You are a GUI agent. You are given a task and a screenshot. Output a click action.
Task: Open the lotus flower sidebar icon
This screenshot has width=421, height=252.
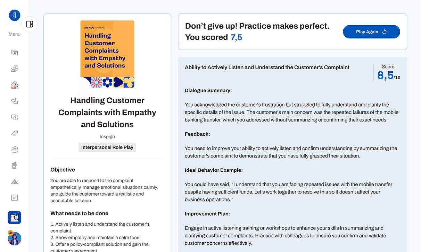point(15,182)
